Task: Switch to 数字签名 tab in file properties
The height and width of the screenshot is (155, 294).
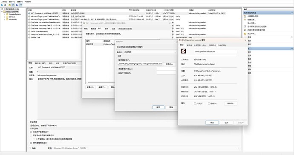Action: 197,46
